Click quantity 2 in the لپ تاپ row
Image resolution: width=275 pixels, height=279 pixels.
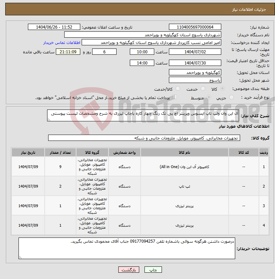coord(60,186)
